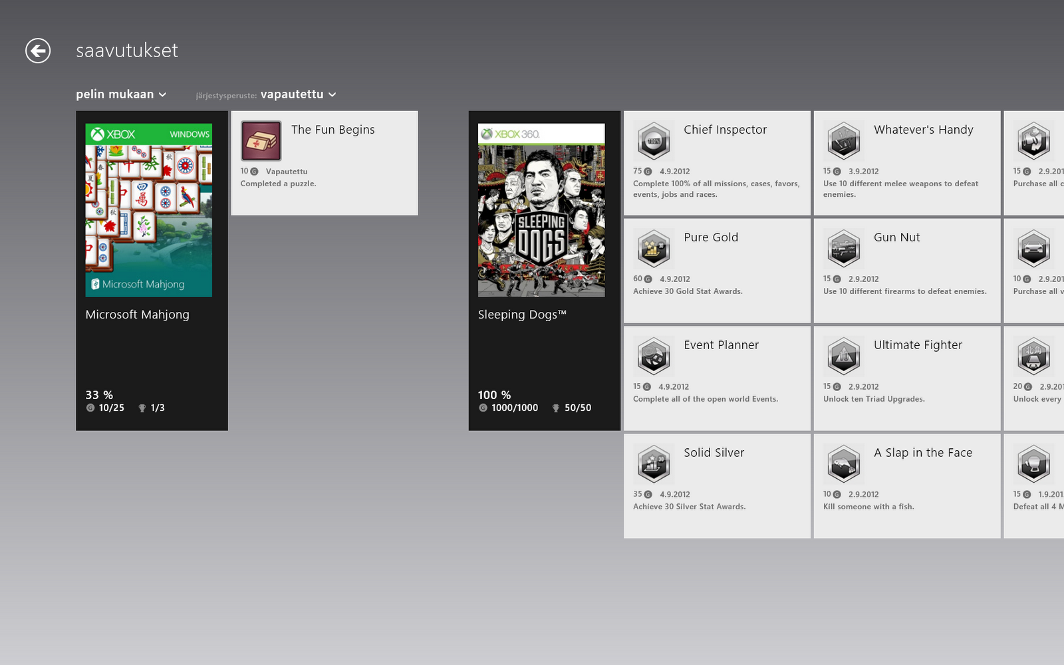This screenshot has width=1064, height=665.
Task: Click 'Kill someone with a fish.' description
Action: point(869,507)
